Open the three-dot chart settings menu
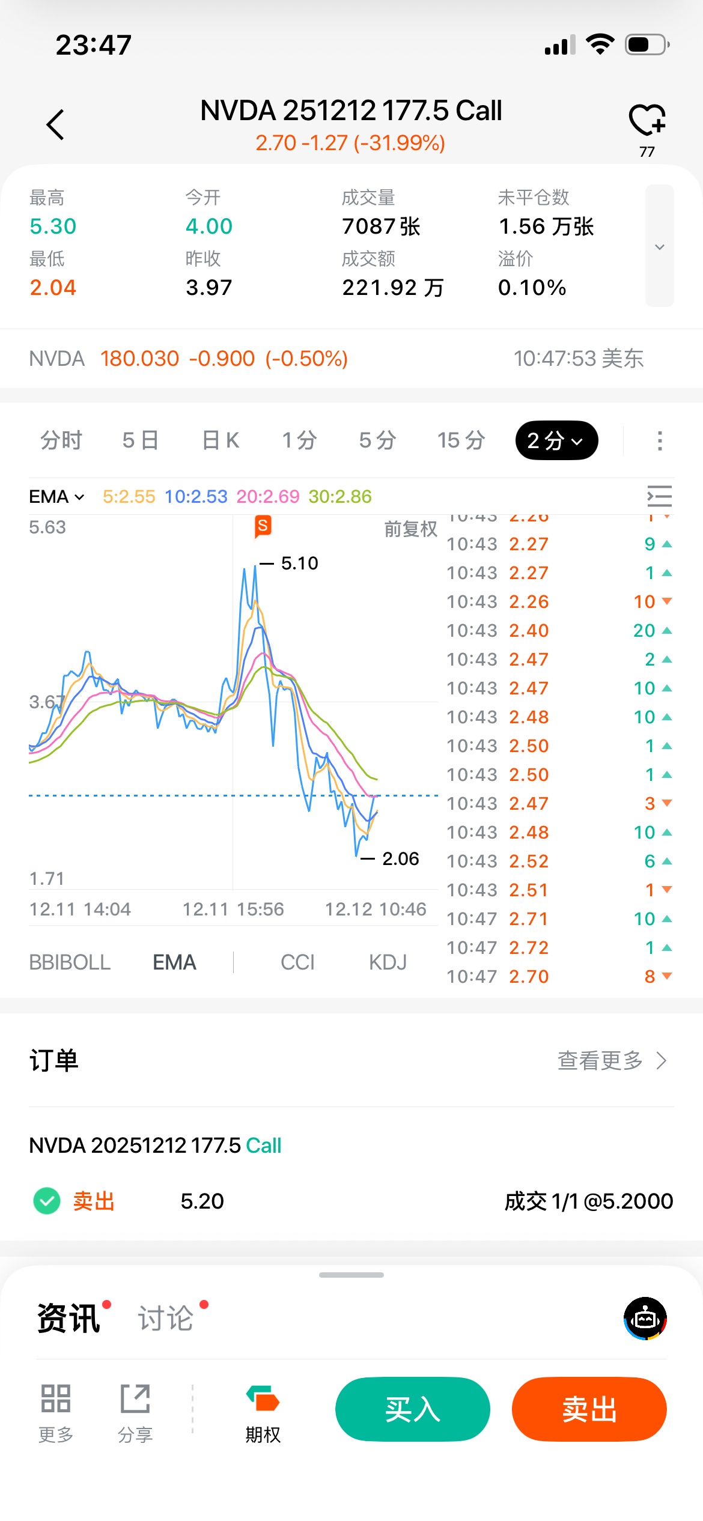The width and height of the screenshot is (703, 1521). pos(660,440)
